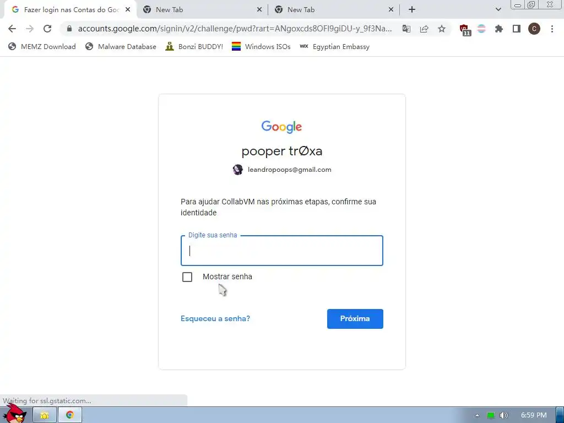The height and width of the screenshot is (423, 564).
Task: Restore down the Chrome window
Action: pyautogui.click(x=532, y=4)
